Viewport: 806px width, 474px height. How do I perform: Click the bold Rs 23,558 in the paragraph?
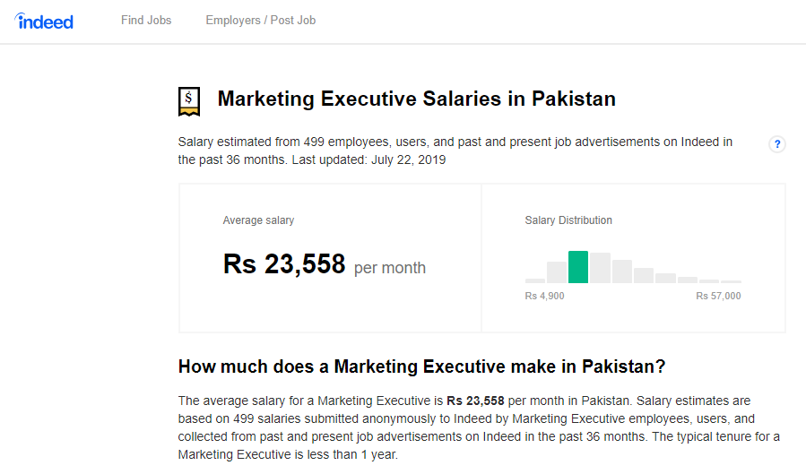pyautogui.click(x=475, y=401)
